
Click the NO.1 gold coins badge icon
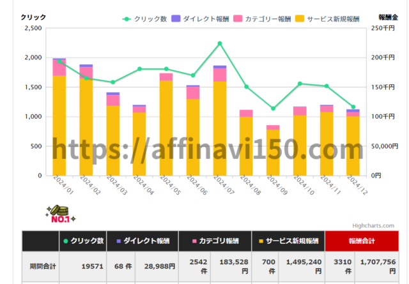coord(61,214)
